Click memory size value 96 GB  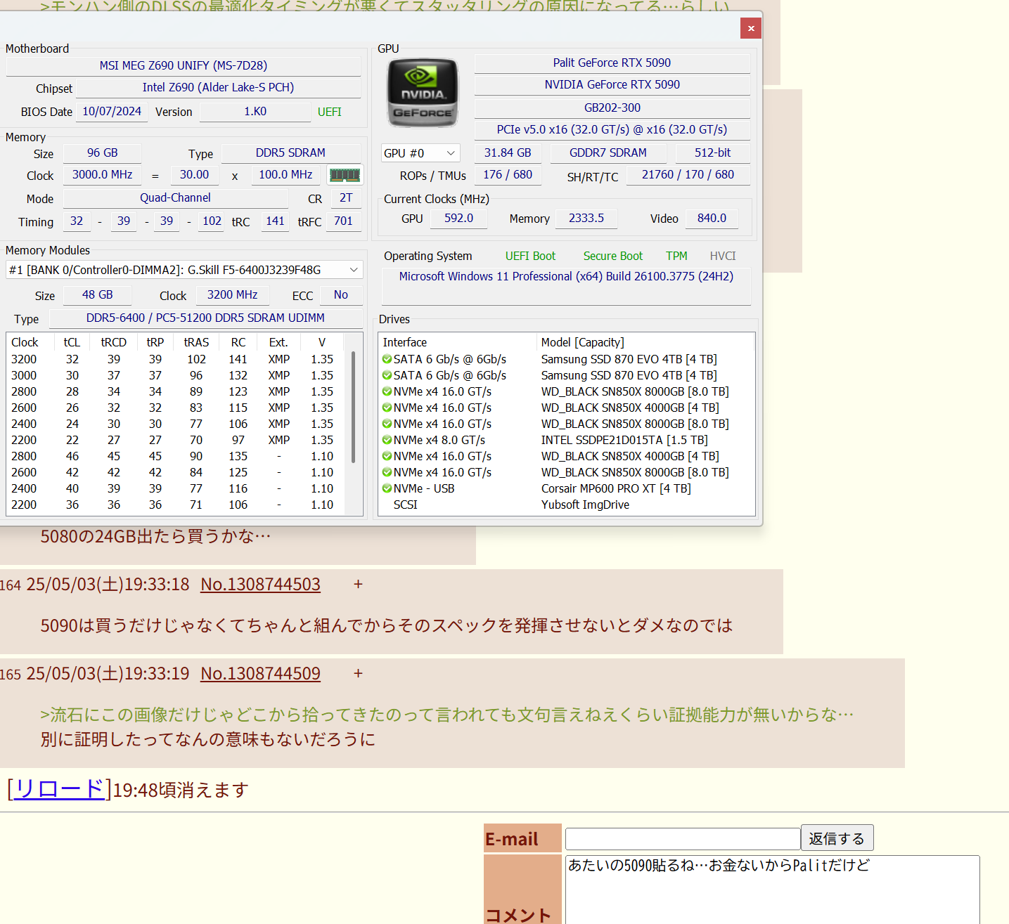coord(103,152)
